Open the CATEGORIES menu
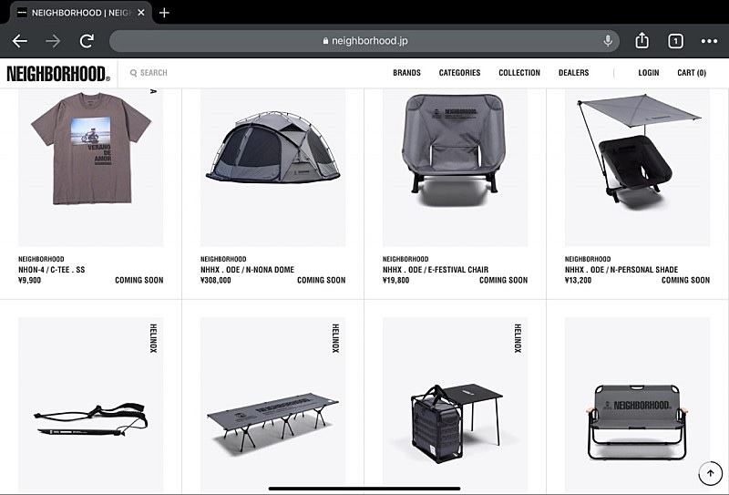The height and width of the screenshot is (495, 729). coord(459,73)
